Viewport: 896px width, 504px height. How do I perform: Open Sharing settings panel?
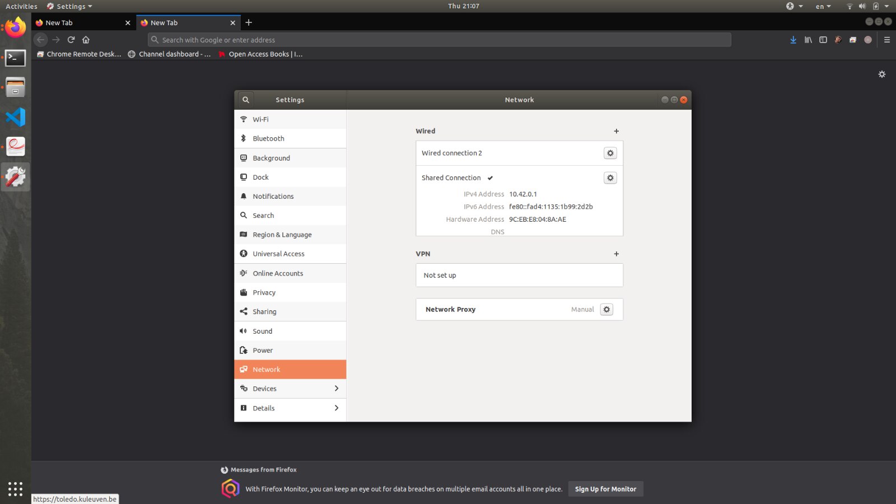pyautogui.click(x=290, y=311)
